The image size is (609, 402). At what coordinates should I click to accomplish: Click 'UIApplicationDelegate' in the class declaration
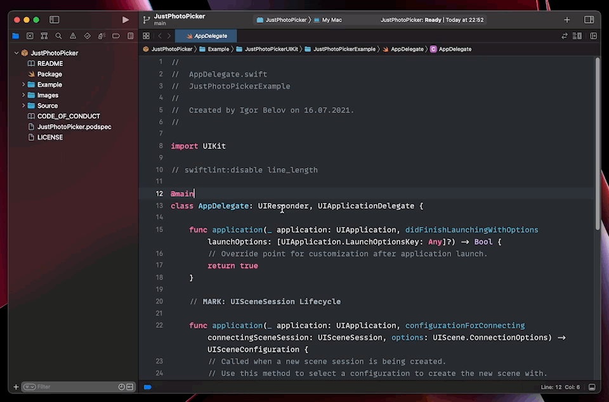pyautogui.click(x=366, y=205)
